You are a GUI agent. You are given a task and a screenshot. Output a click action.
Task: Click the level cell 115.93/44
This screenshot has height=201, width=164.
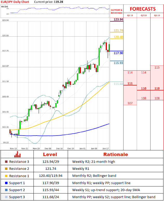tap(51, 190)
